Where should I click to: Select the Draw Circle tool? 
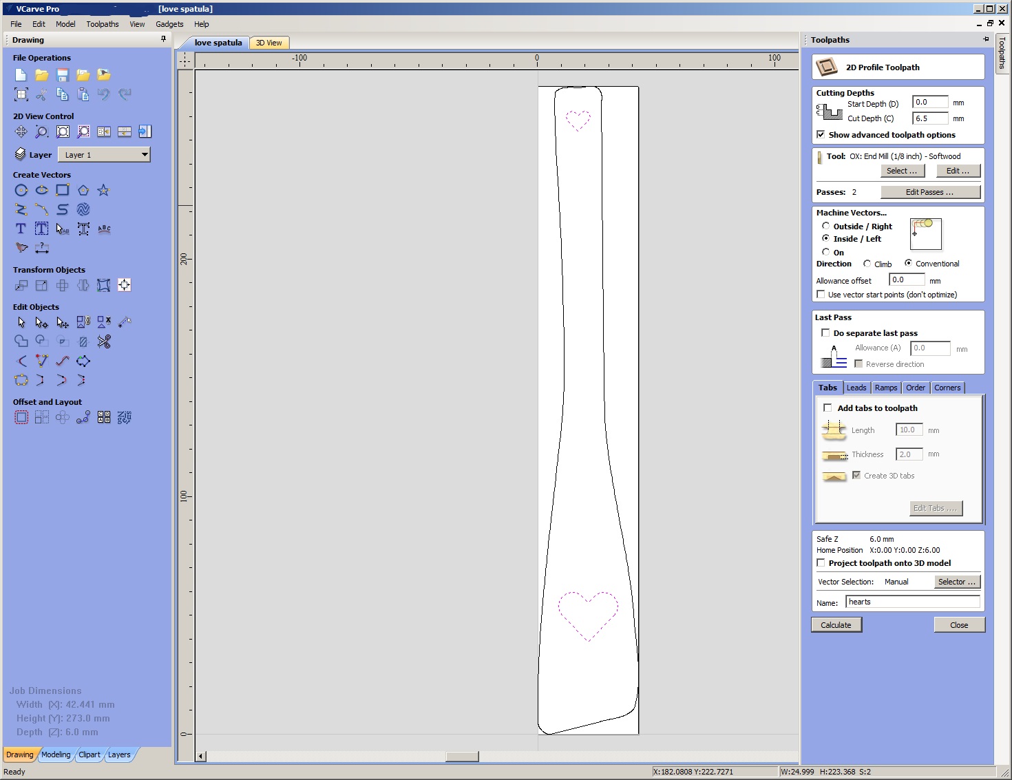point(21,190)
